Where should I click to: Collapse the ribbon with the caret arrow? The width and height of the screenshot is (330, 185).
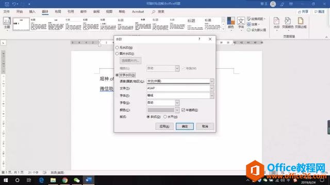[x=326, y=37]
